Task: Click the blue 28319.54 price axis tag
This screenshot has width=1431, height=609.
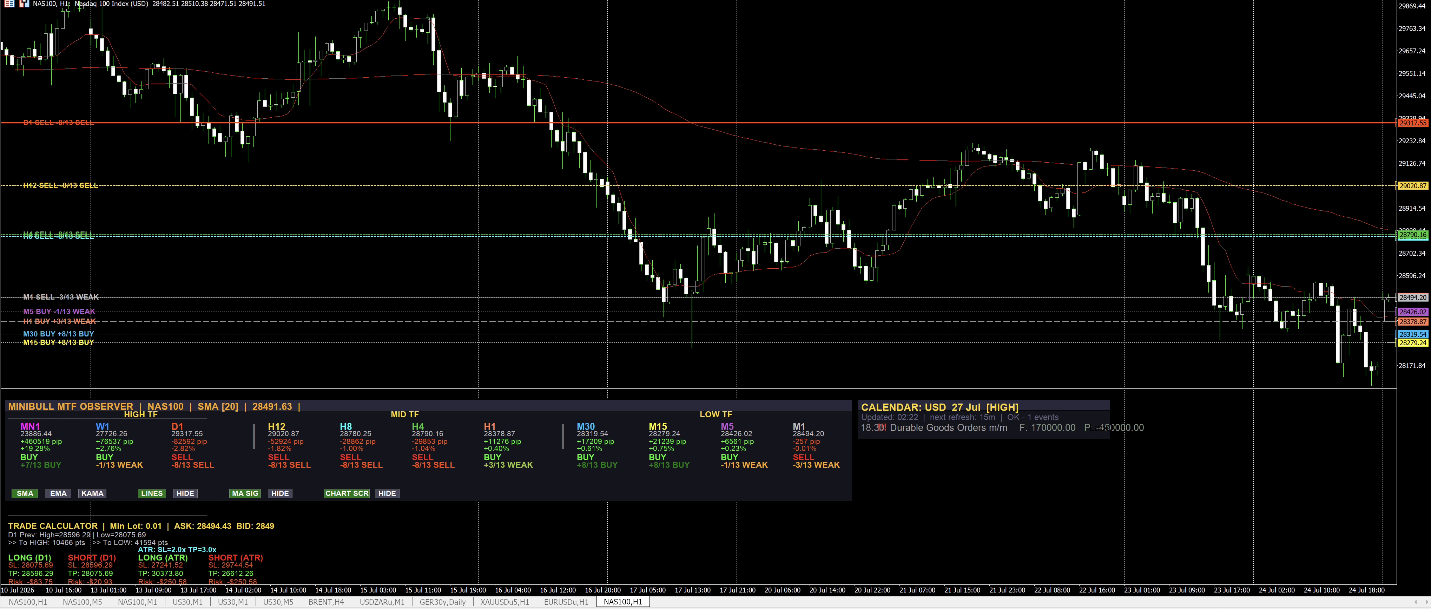Action: click(x=1412, y=334)
